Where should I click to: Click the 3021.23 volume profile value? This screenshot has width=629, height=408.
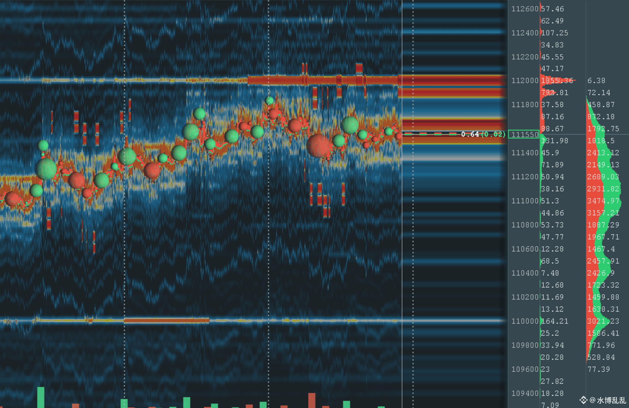point(603,321)
